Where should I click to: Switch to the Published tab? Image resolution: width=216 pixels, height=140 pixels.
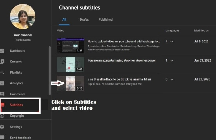click(x=106, y=20)
